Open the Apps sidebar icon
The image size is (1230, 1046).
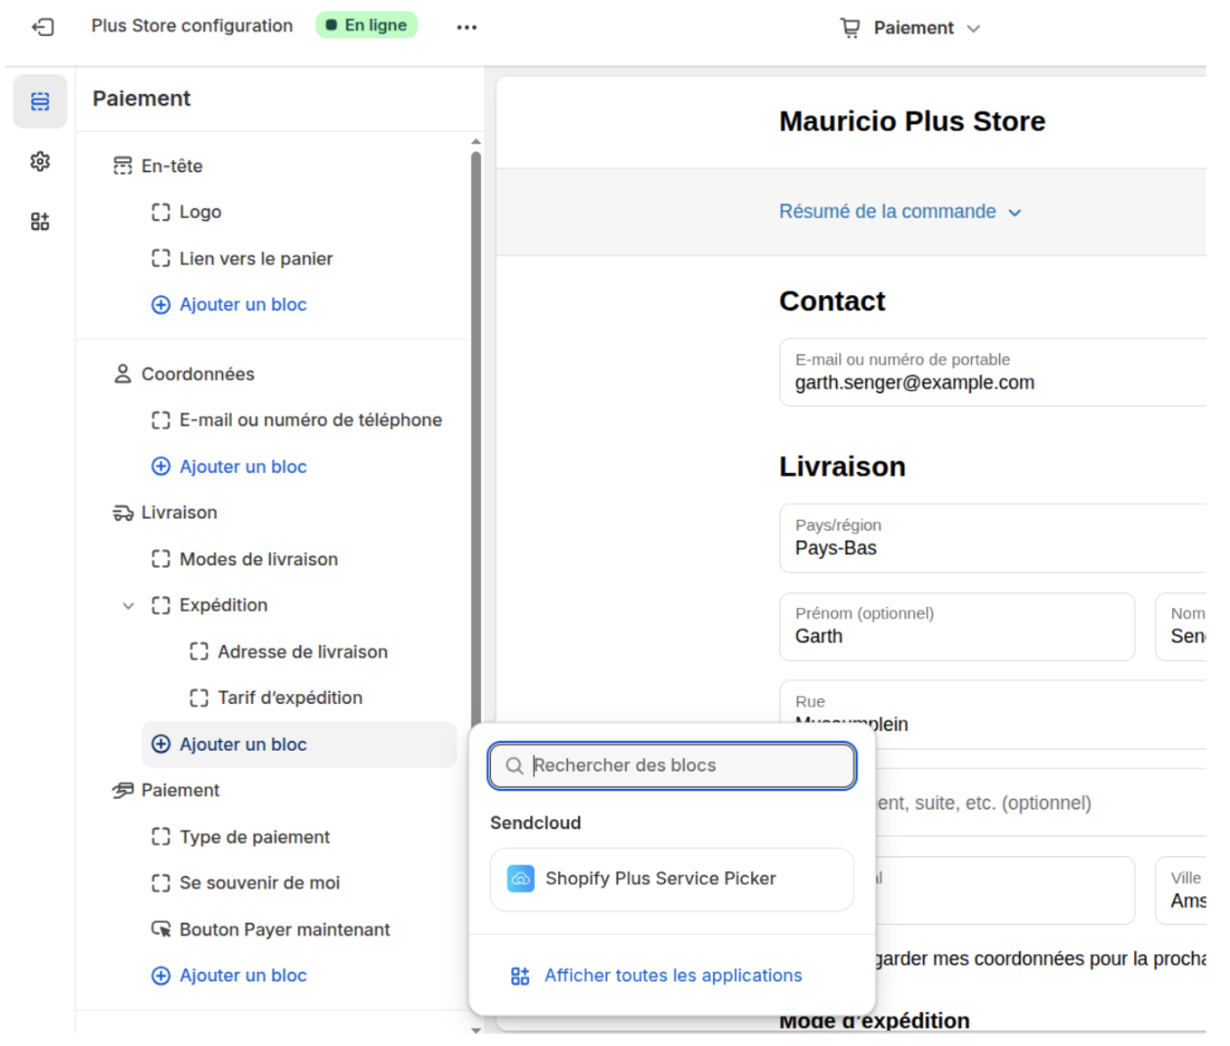[40, 222]
